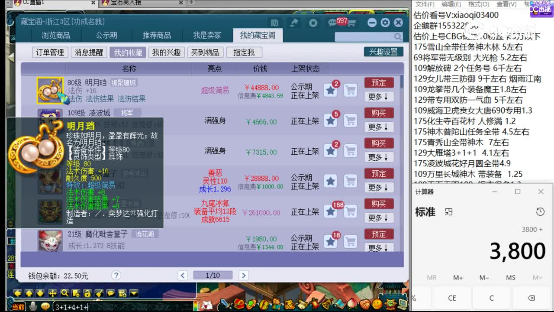
Task: Click the settings gear in the 藏宝阁 window
Action: click(385, 23)
